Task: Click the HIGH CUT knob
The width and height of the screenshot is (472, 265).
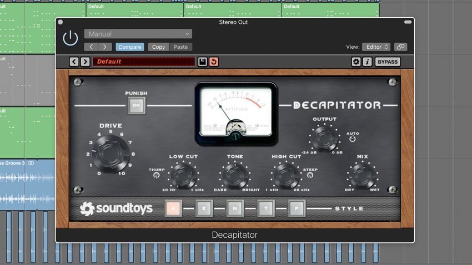Action: coord(286,176)
